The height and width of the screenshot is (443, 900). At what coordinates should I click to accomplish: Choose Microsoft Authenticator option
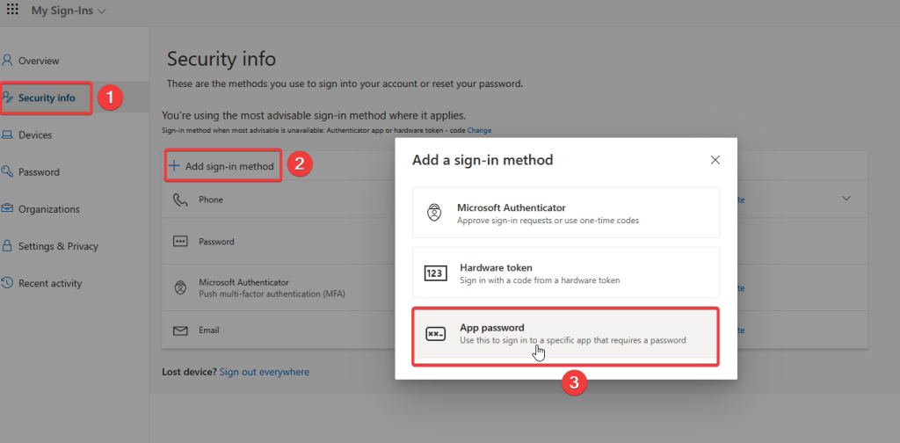[565, 213]
